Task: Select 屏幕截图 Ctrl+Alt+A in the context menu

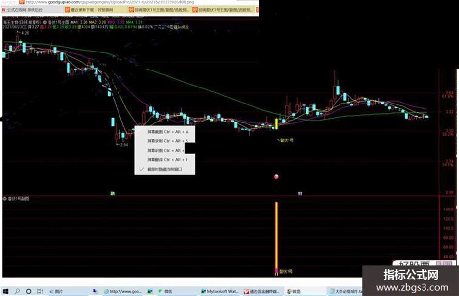Action: pos(165,132)
